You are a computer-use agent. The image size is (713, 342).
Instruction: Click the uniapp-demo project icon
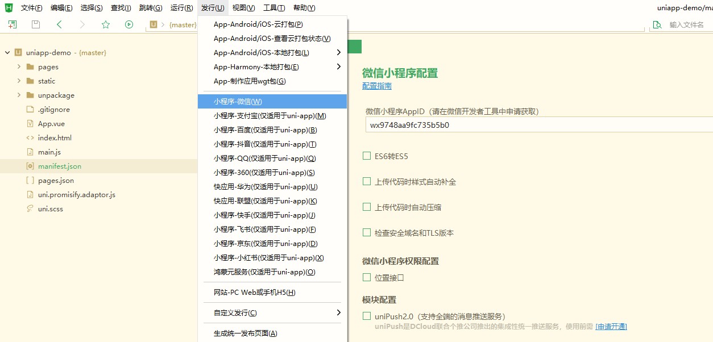19,53
